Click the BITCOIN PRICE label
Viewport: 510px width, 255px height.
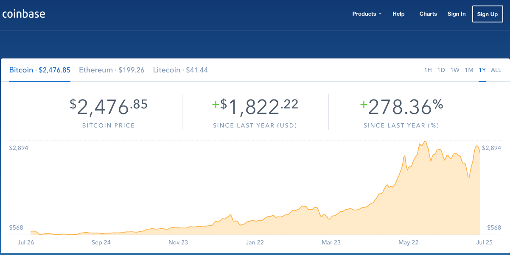point(109,126)
